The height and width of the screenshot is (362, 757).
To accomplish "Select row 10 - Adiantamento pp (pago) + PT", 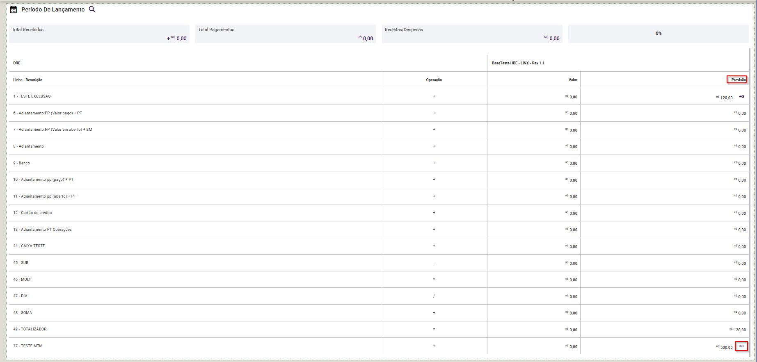I will (379, 180).
